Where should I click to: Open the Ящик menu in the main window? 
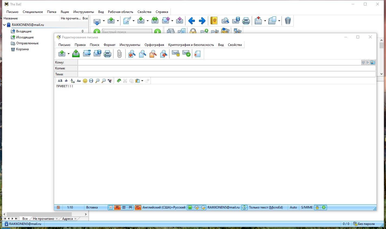pyautogui.click(x=65, y=12)
